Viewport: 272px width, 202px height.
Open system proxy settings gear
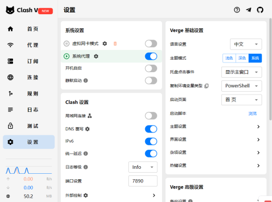[96, 56]
